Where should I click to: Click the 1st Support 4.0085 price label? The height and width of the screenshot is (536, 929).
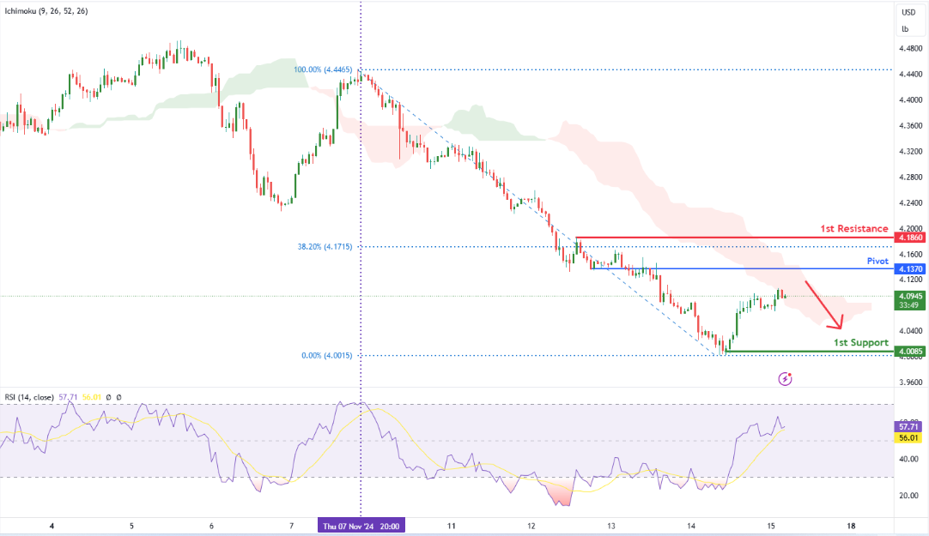coord(910,352)
